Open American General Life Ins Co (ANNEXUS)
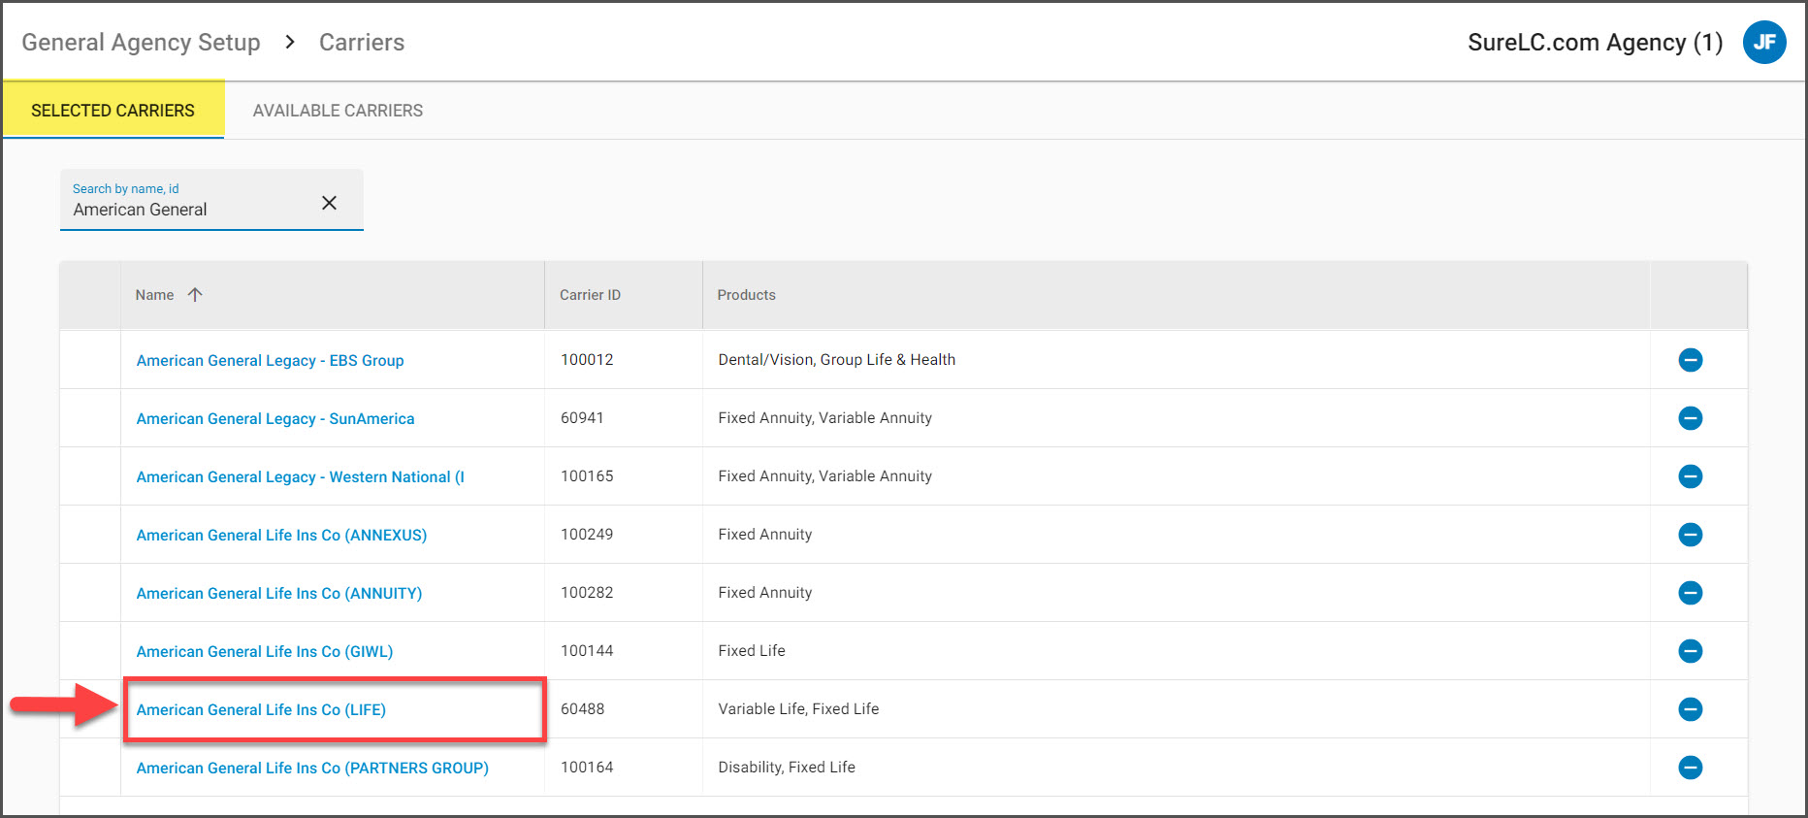1808x818 pixels. [x=281, y=535]
